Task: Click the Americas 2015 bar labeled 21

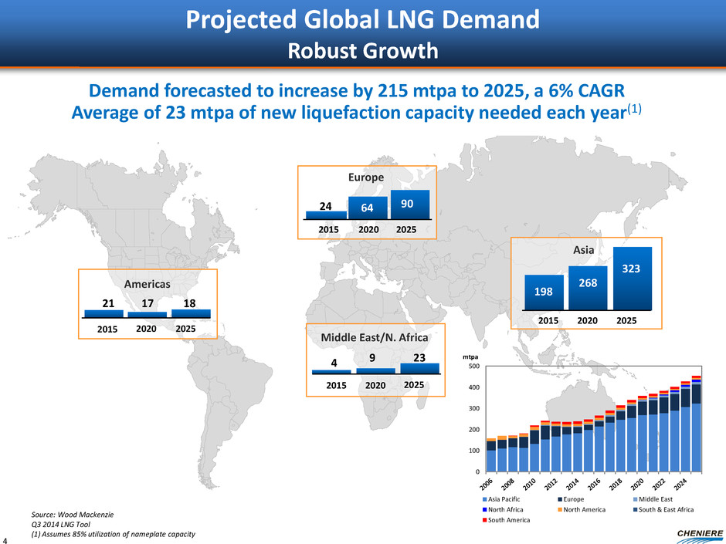Action: click(103, 313)
